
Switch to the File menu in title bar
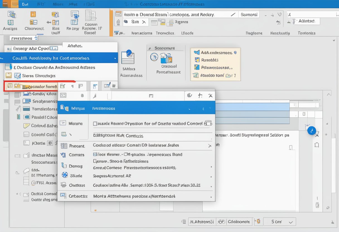pos(42,4)
